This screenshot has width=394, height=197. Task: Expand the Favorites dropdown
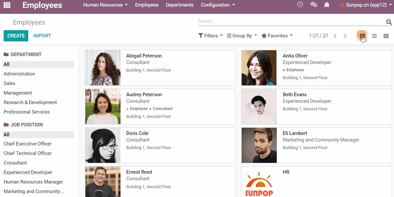(277, 36)
